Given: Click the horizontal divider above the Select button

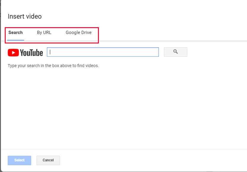Looking at the screenshot, I should 123,149.
